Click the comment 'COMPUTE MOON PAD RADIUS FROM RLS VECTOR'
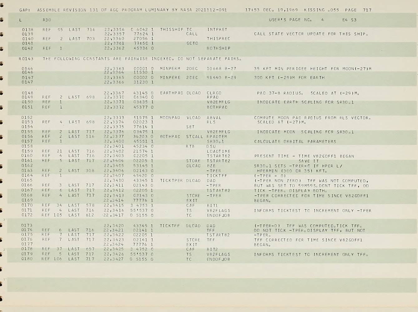Viewport: 418px width, 312px height. click(312, 118)
